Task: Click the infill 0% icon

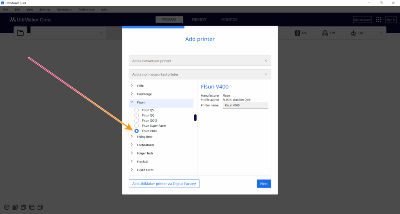Action: coord(297,33)
